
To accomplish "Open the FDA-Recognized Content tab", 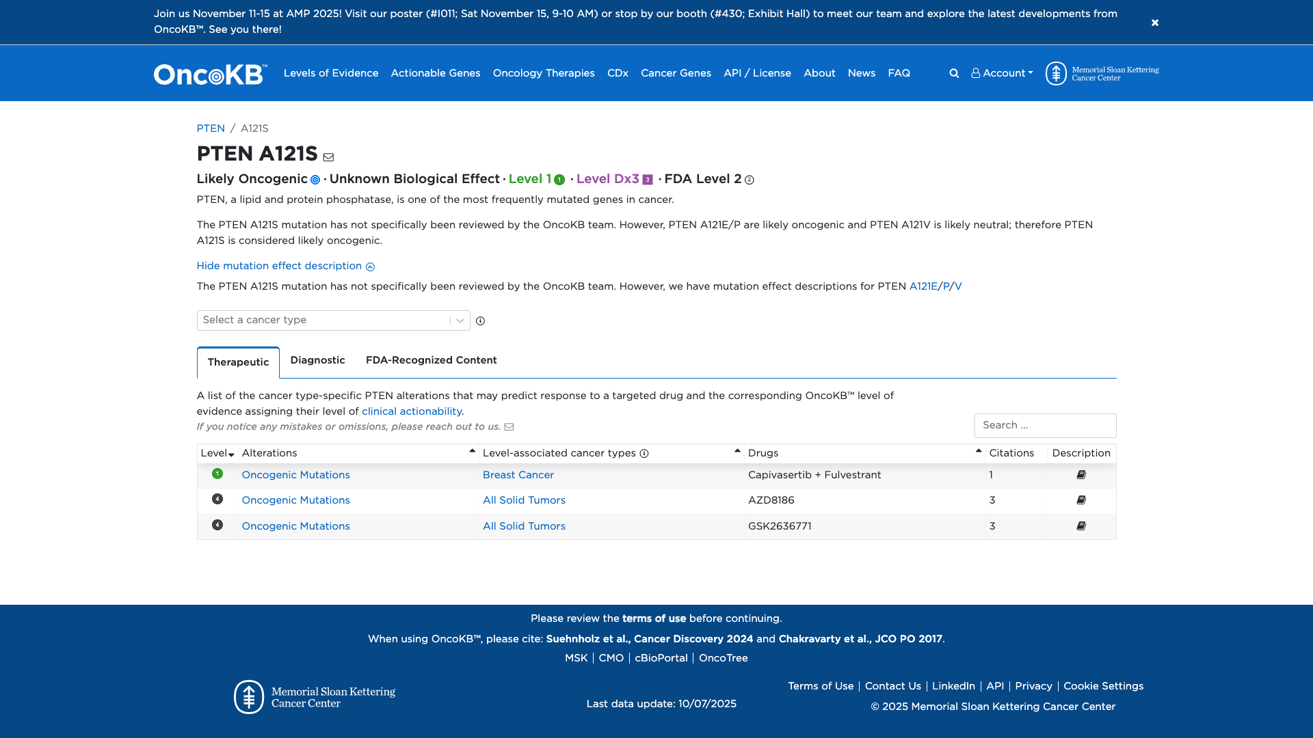I will click(x=431, y=360).
